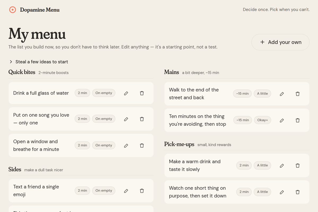Edit 'Put on one song you love' item
The width and height of the screenshot is (318, 212).
pyautogui.click(x=126, y=119)
